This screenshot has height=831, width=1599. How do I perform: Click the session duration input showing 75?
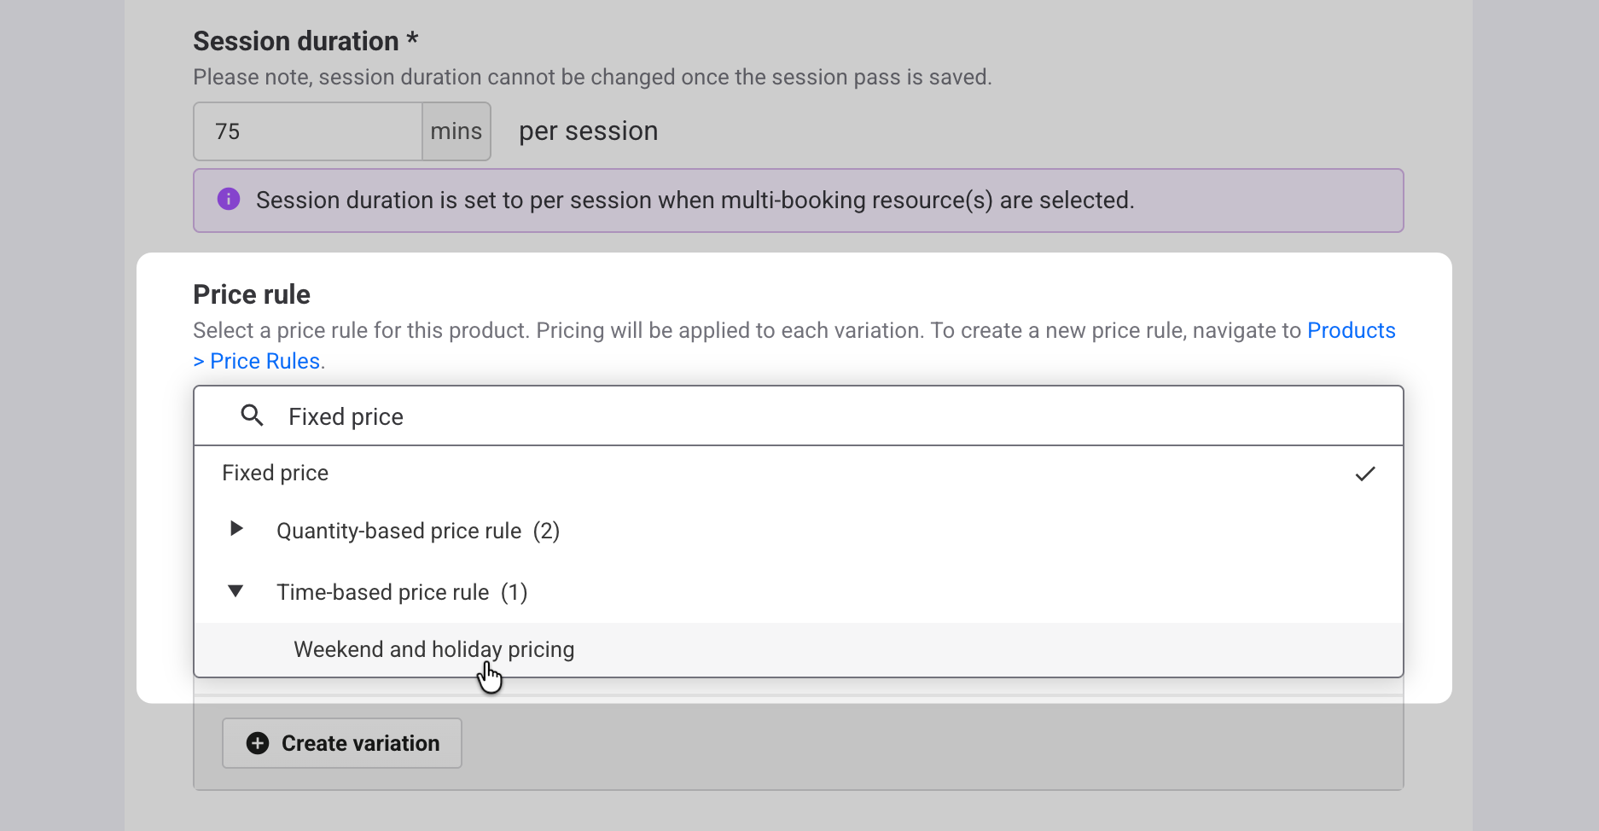[308, 131]
